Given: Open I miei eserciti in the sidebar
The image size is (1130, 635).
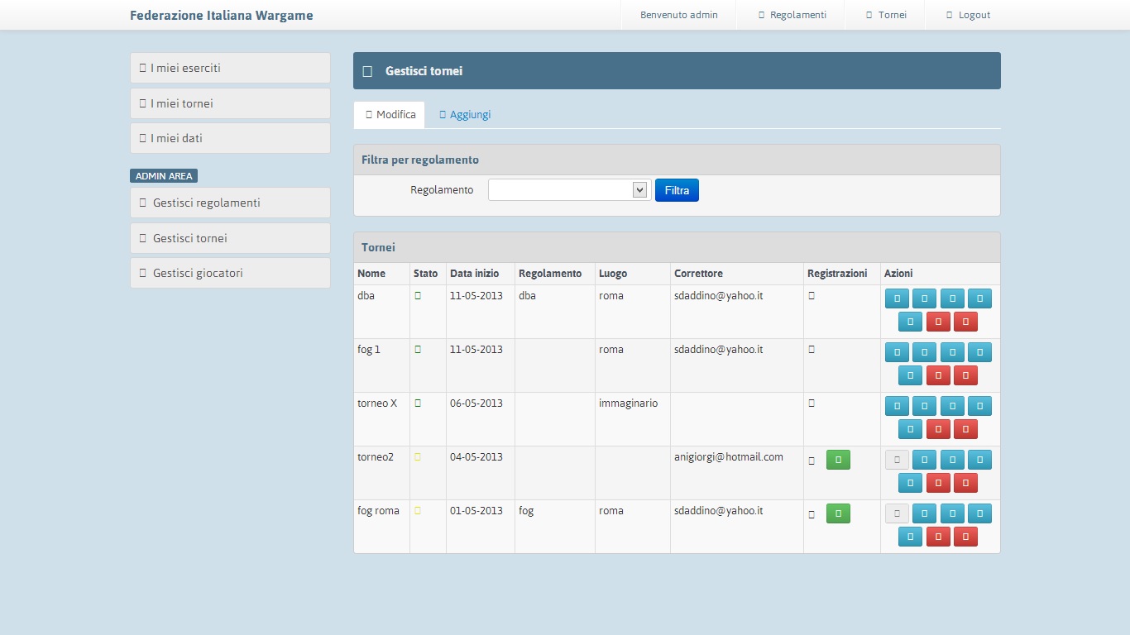Looking at the screenshot, I should coord(230,68).
